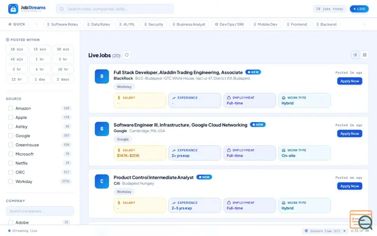Select the Software Roles quick filter
This screenshot has height=236, width=377.
coord(62,25)
